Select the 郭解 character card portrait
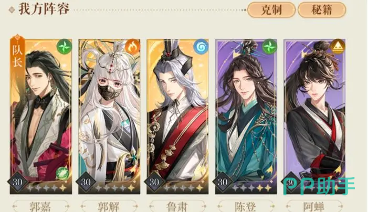The width and height of the screenshot is (378, 212). tap(109, 116)
